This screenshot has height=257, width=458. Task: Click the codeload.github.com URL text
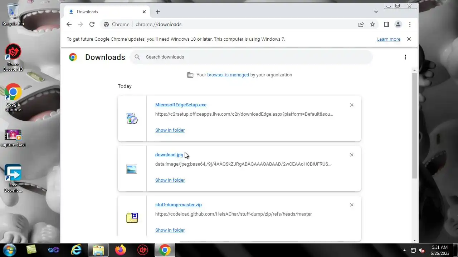pyautogui.click(x=233, y=214)
